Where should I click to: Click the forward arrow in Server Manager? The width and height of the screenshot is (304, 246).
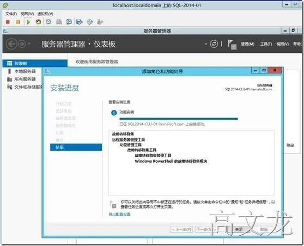[22, 44]
